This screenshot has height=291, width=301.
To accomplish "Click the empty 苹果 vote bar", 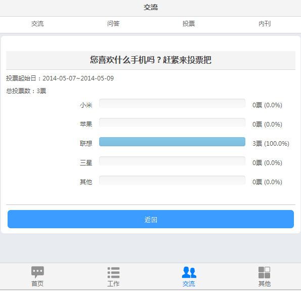I will [x=172, y=122].
